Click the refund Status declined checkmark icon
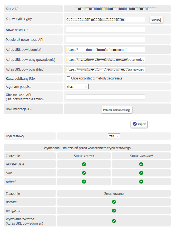This screenshot has height=230, width=178. [141, 182]
